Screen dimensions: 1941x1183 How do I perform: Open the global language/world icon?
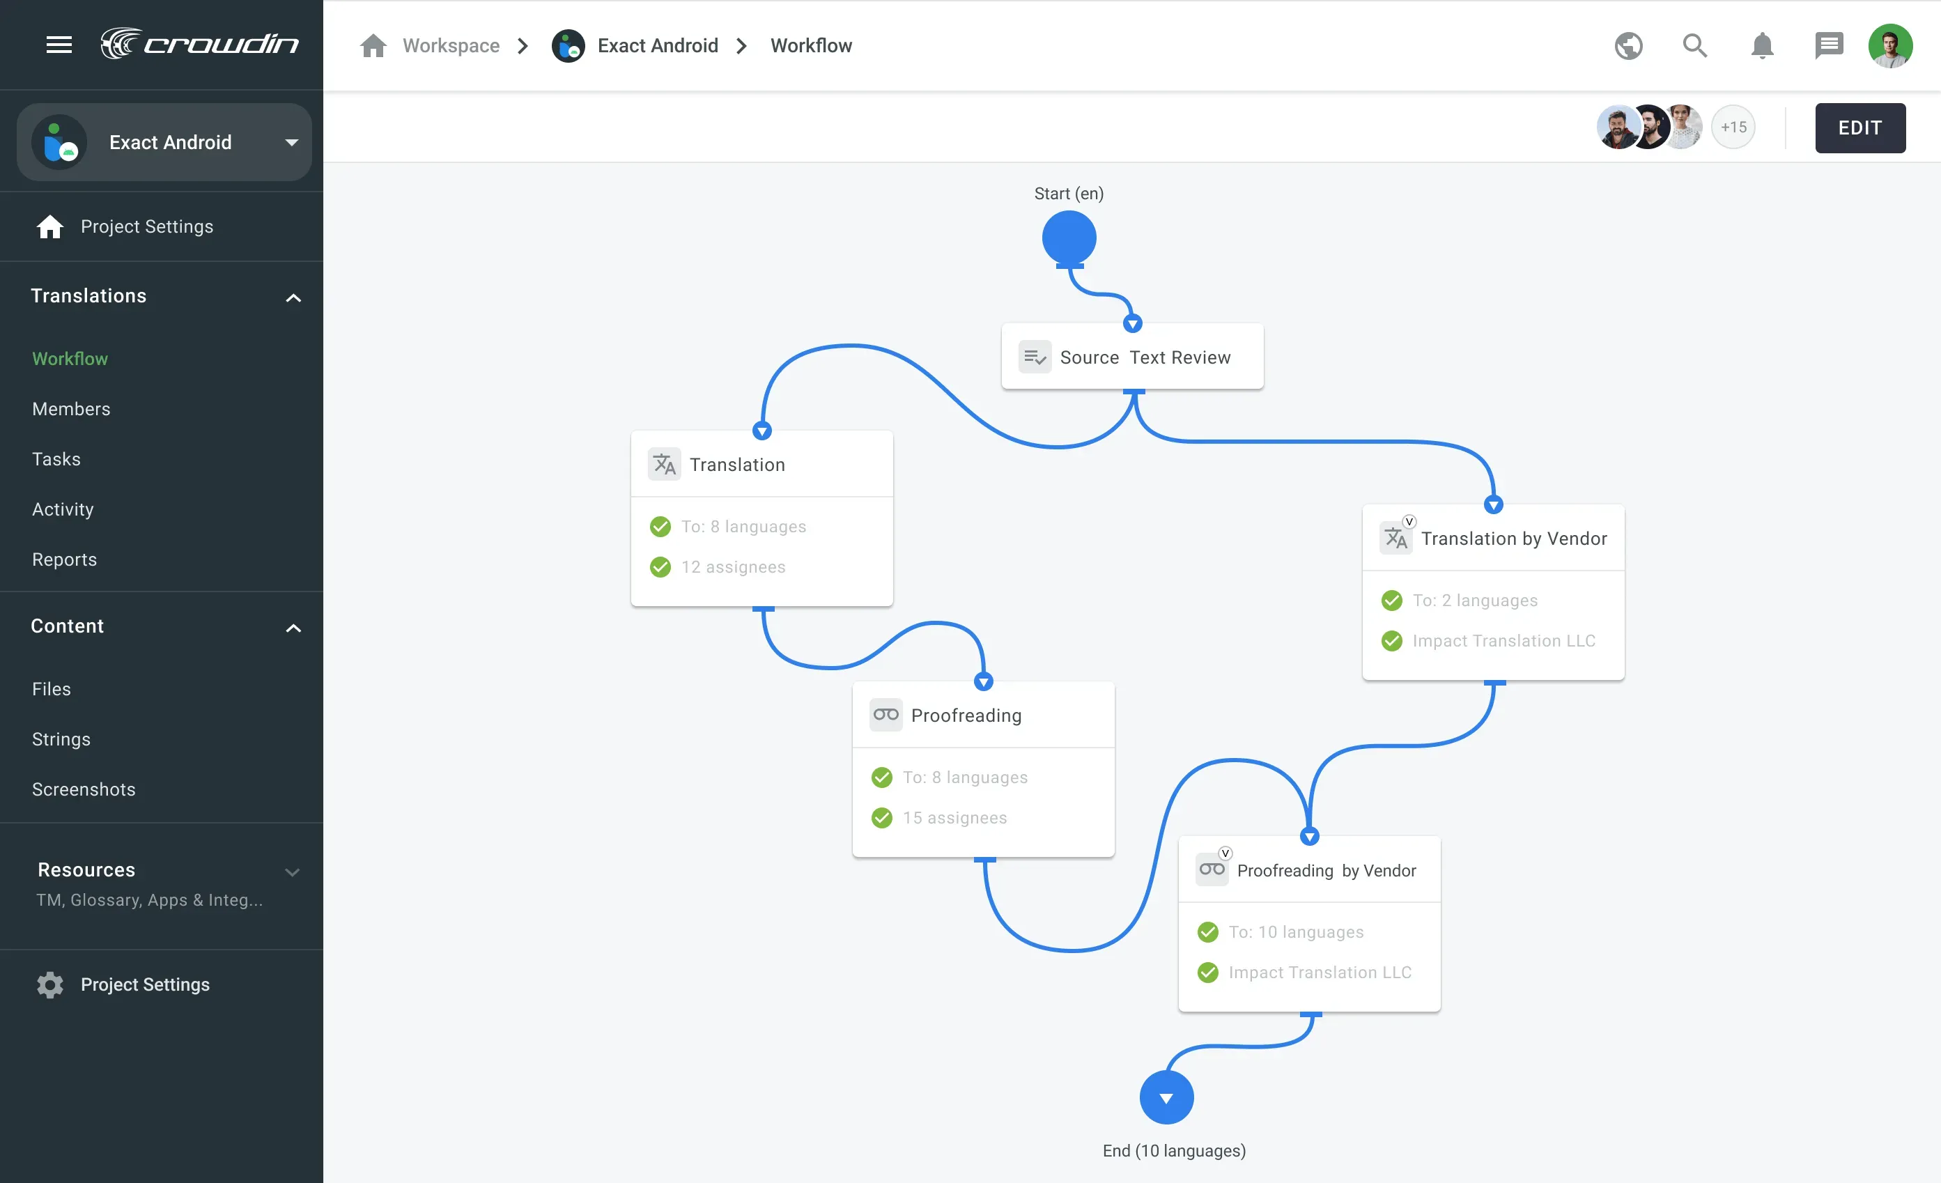point(1628,46)
